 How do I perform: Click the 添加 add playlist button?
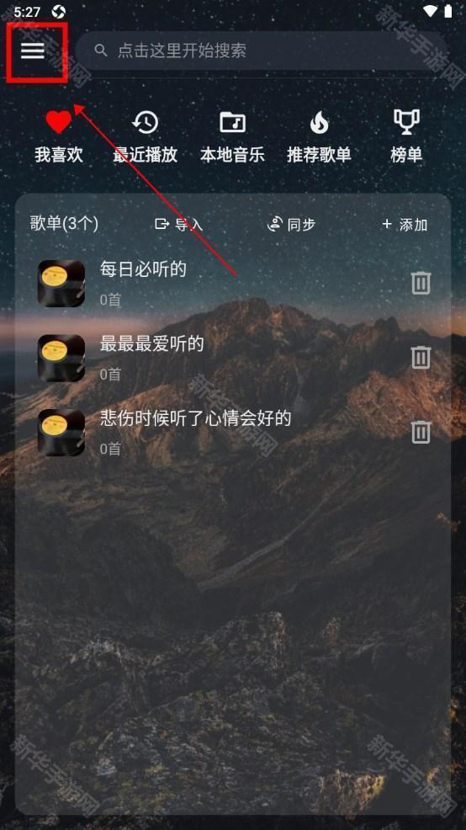click(405, 225)
